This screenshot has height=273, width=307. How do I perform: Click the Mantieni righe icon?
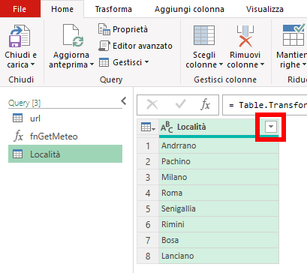click(293, 35)
